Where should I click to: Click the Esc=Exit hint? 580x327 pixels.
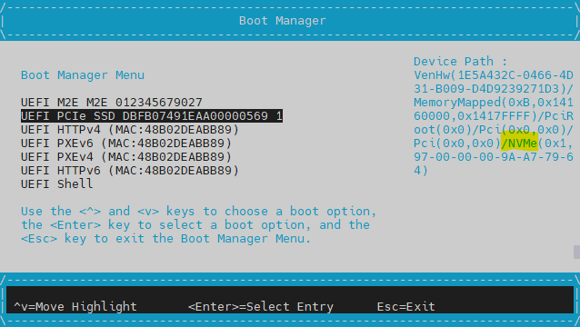[405, 307]
